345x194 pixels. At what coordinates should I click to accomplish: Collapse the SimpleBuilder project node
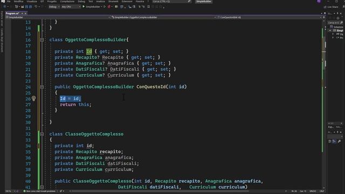click(x=330, y=31)
